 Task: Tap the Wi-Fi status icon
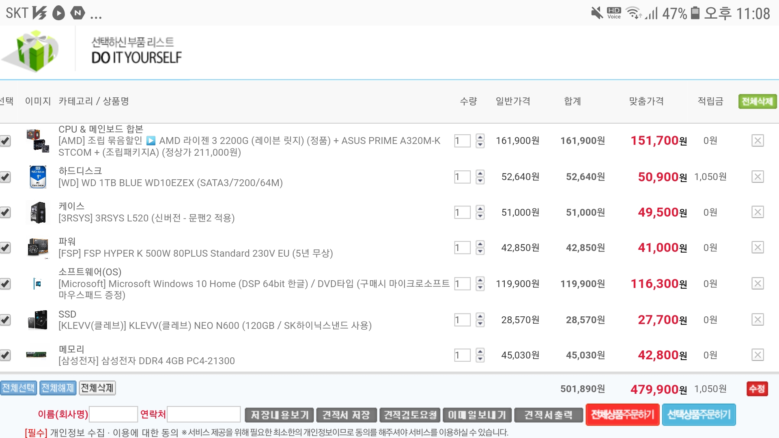coord(633,13)
